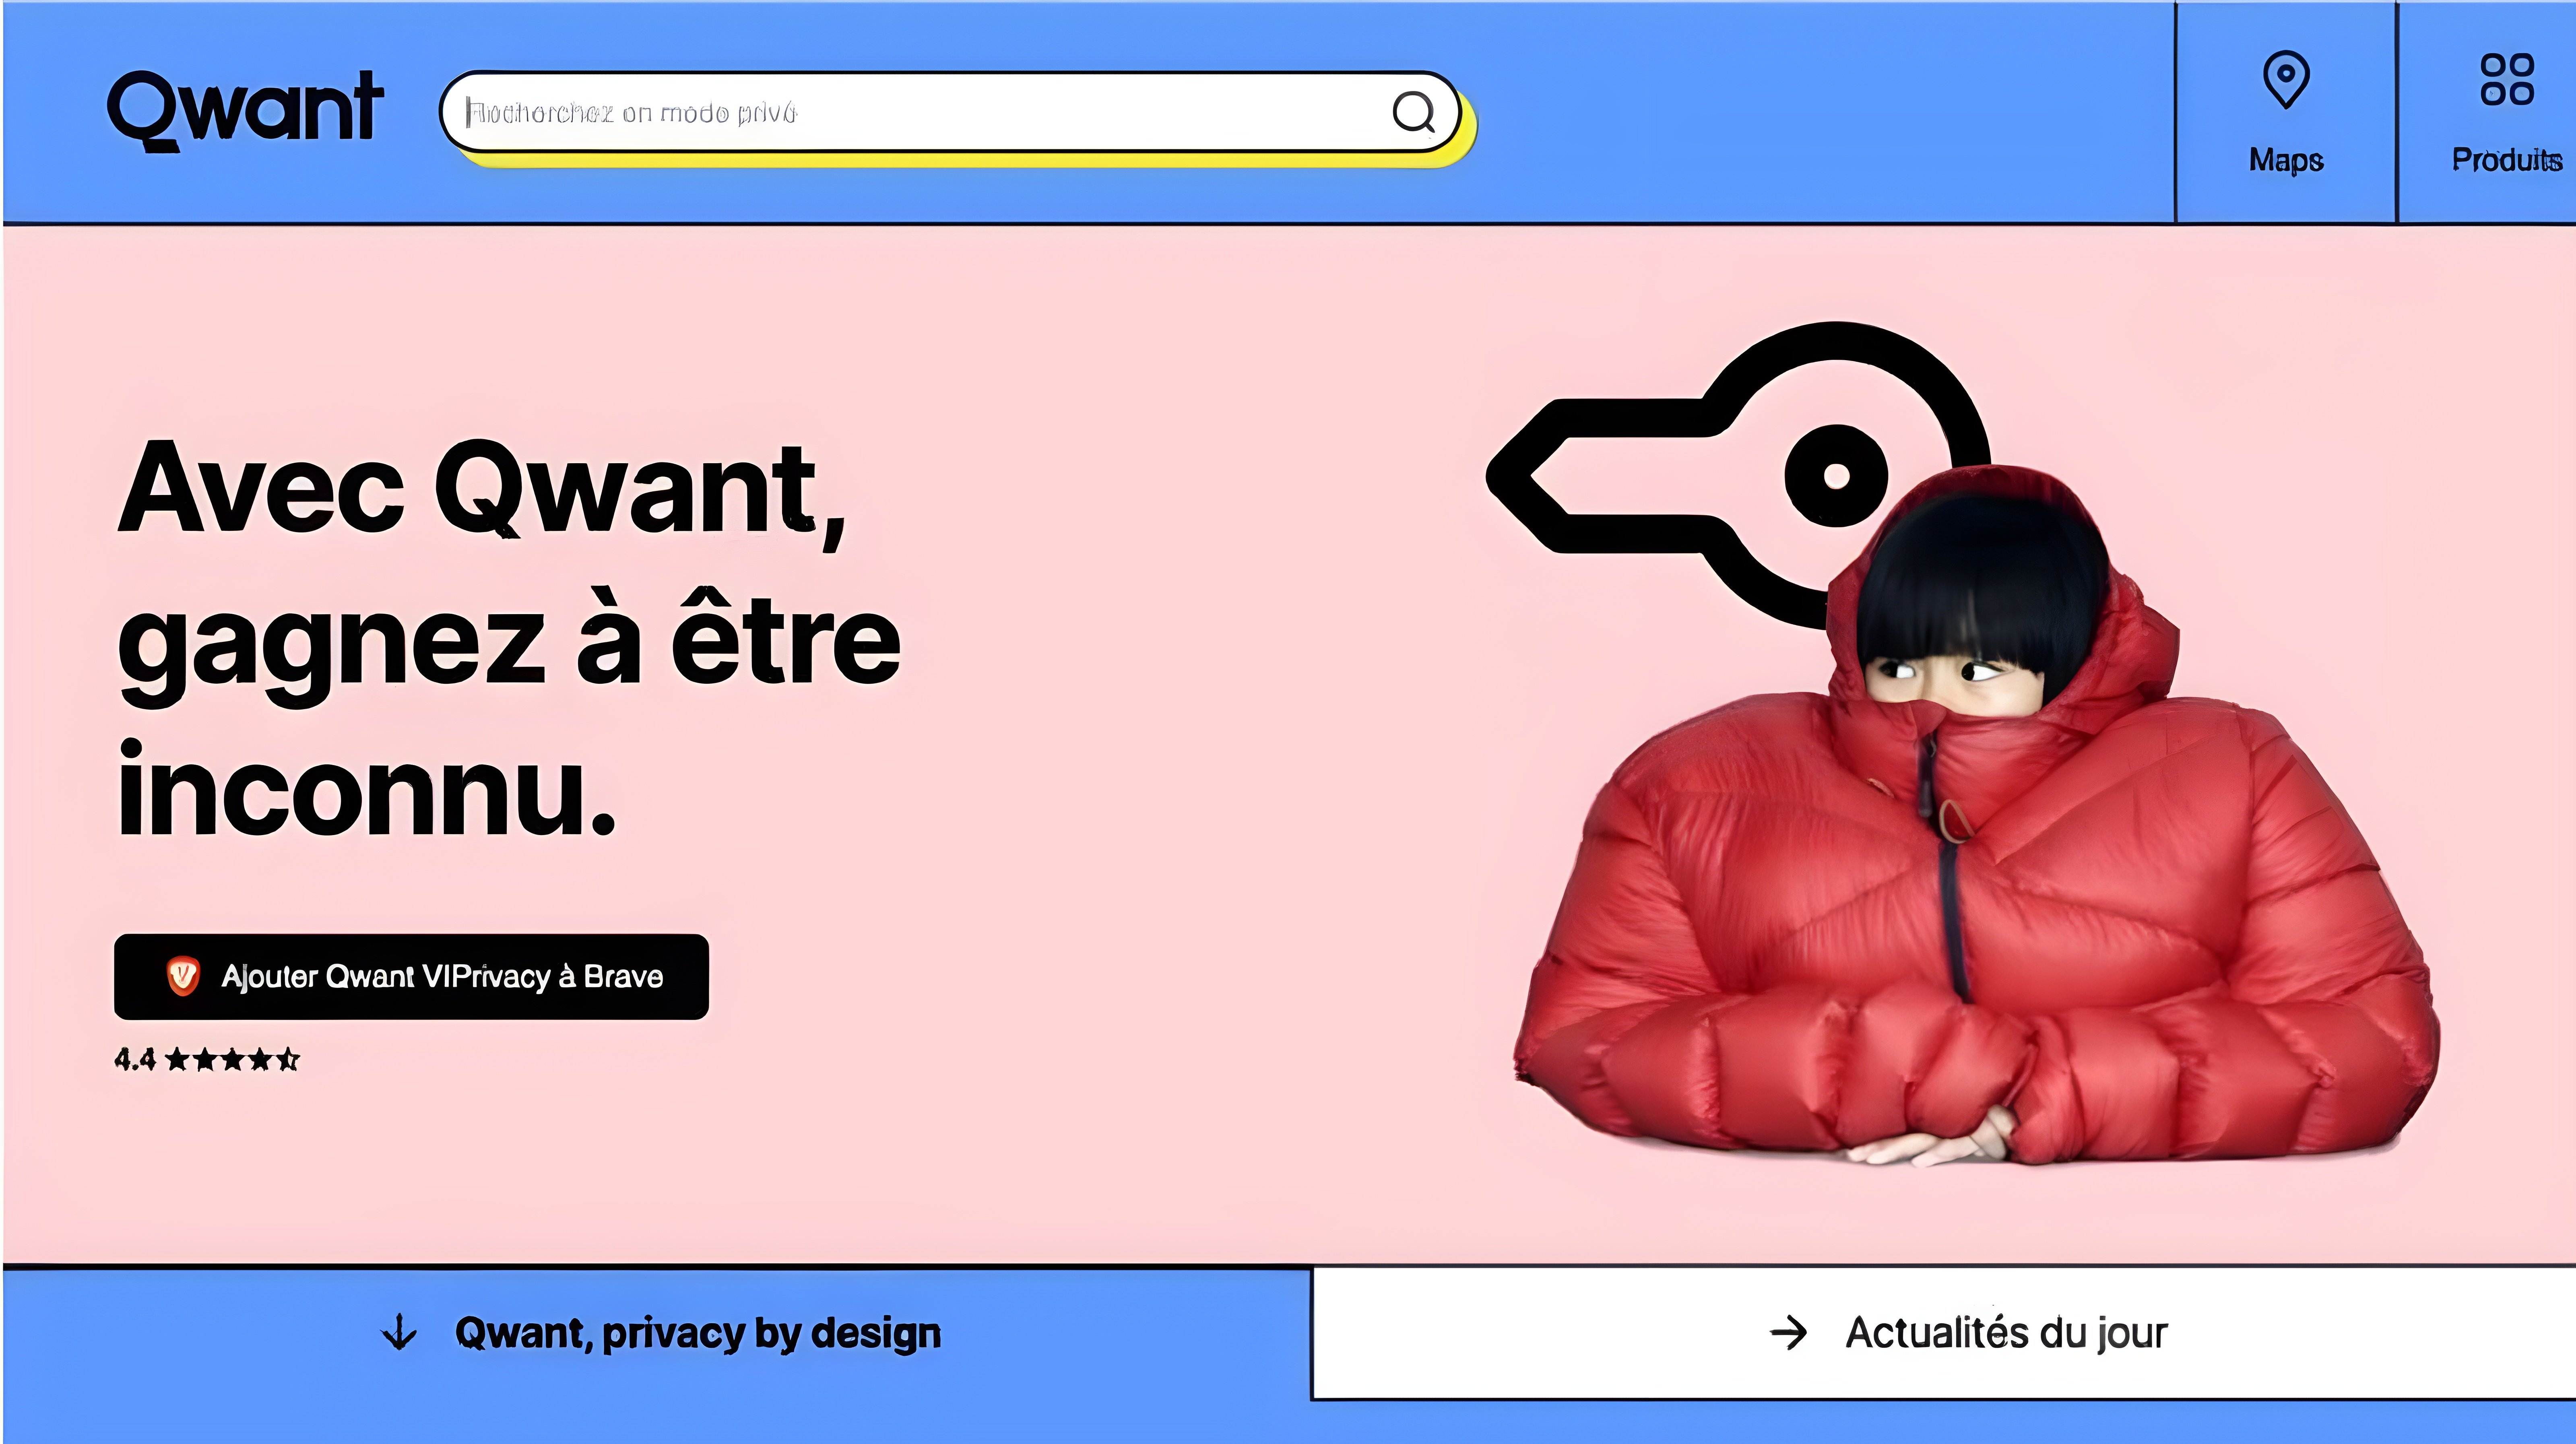Image resolution: width=2576 pixels, height=1444 pixels.
Task: Click the star rating icons
Action: click(x=232, y=1059)
